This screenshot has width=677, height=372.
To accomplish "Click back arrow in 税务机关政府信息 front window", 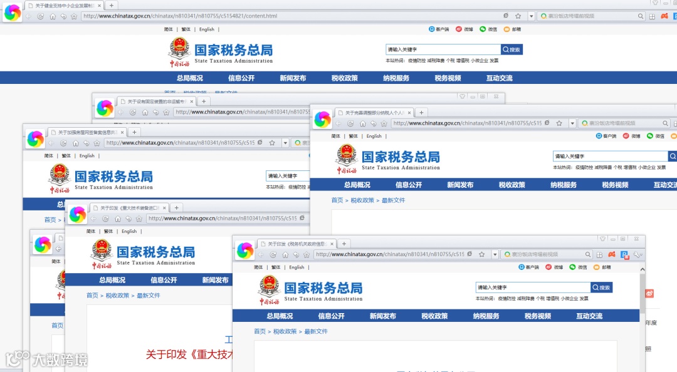I will coord(261,255).
